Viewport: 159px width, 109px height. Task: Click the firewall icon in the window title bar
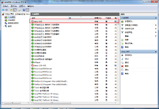click(x=2, y=2)
